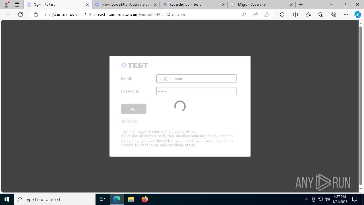Close the view-source tab

point(155,5)
